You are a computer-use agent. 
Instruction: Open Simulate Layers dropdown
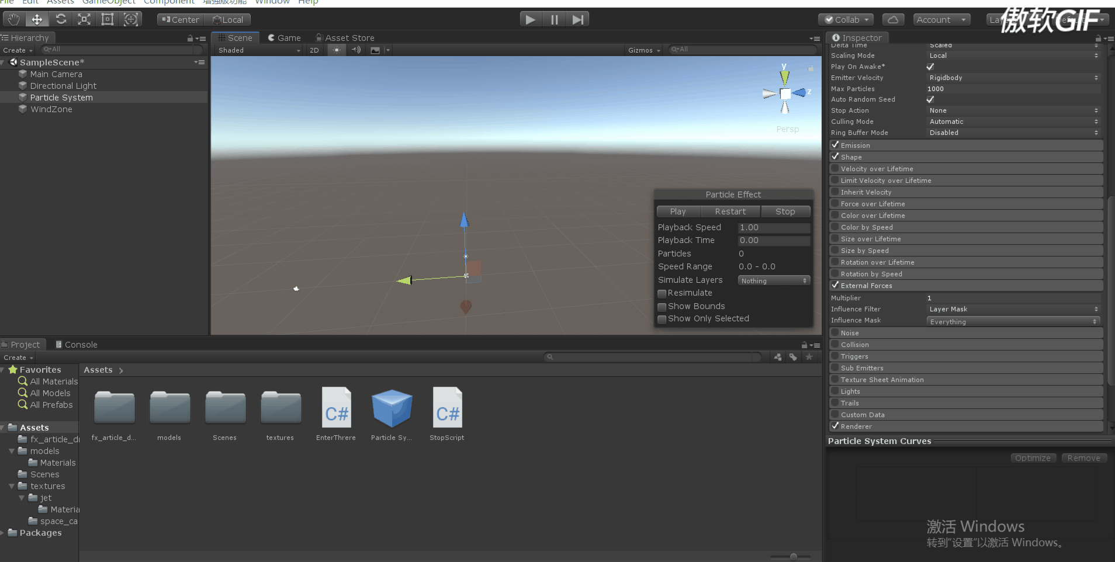(774, 280)
